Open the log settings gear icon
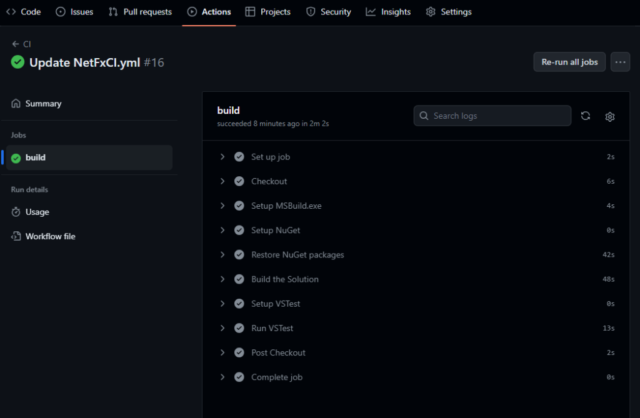 click(x=610, y=117)
